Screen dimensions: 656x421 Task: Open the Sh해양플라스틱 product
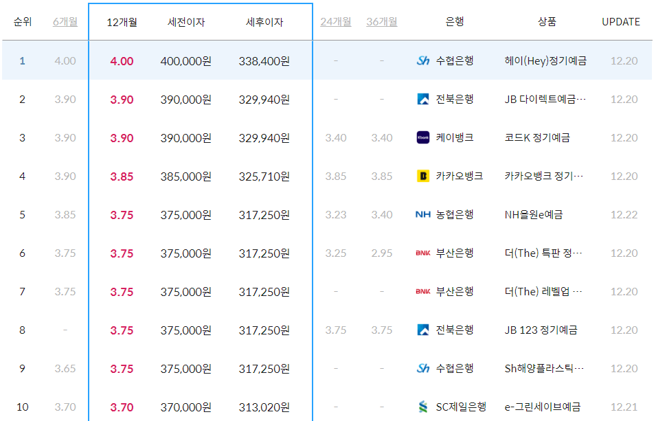click(x=544, y=368)
